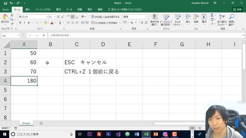This screenshot has width=246, height=138.
Task: Add a new sheet with plus button
Action: (41, 123)
